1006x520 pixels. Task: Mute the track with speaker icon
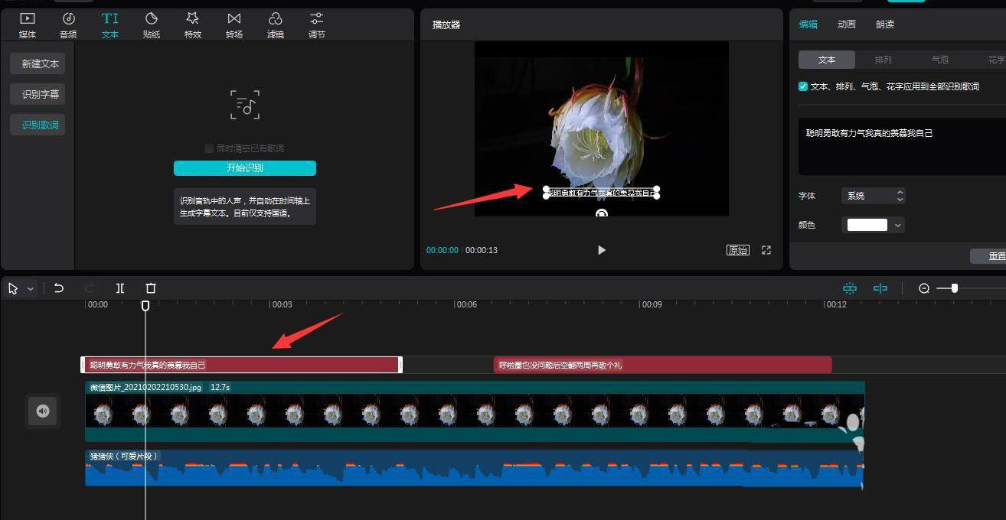point(43,411)
